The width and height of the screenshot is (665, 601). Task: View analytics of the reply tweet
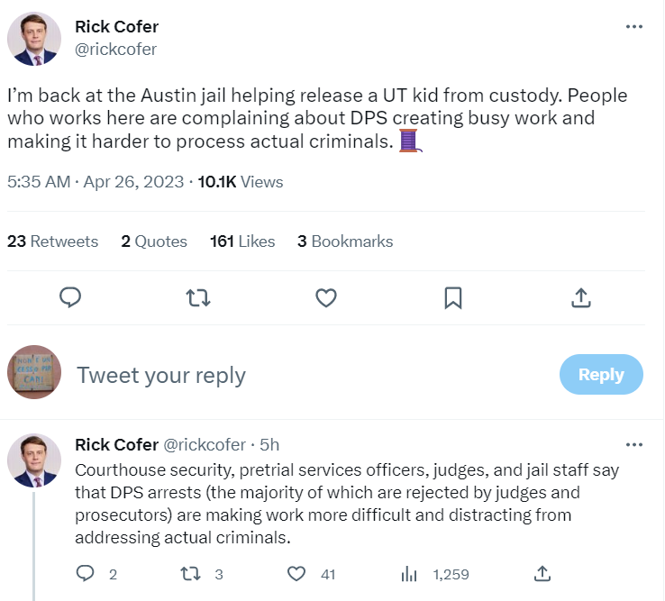409,573
